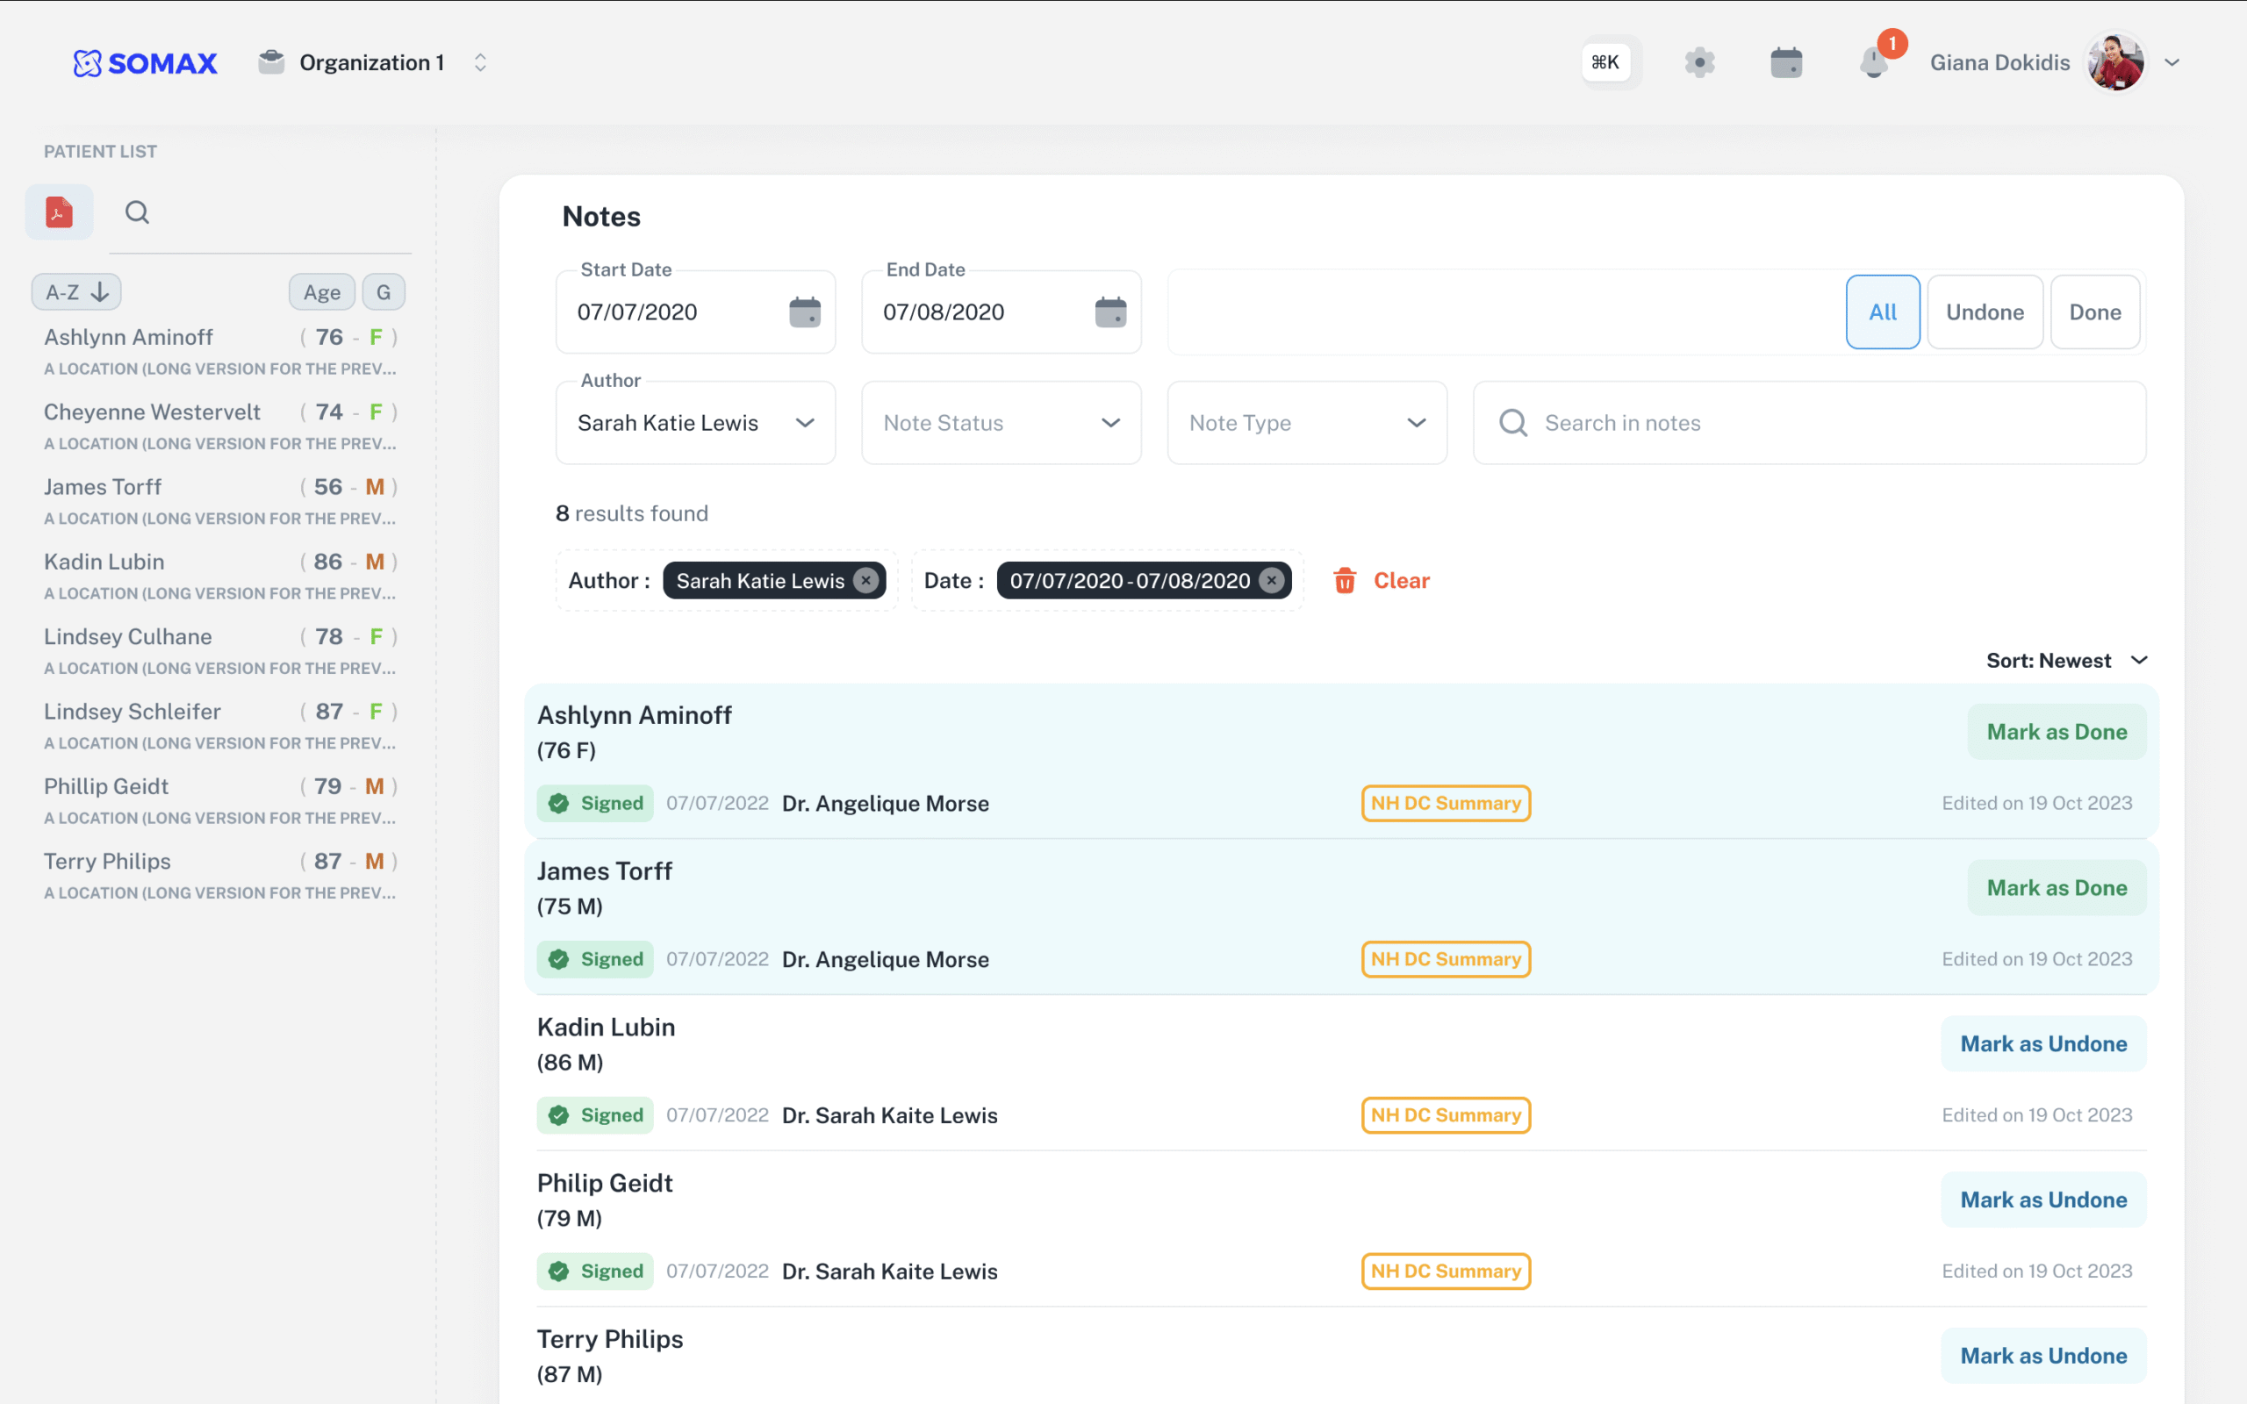
Task: Remove the date range filter chip
Action: point(1271,580)
